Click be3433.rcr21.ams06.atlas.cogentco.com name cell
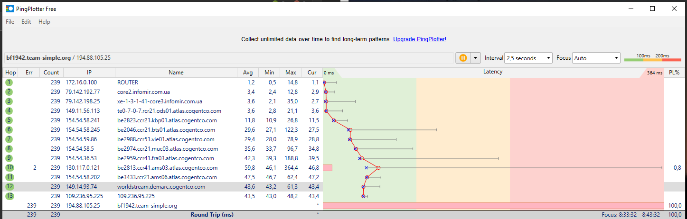The height and width of the screenshot is (219, 687). 168,177
